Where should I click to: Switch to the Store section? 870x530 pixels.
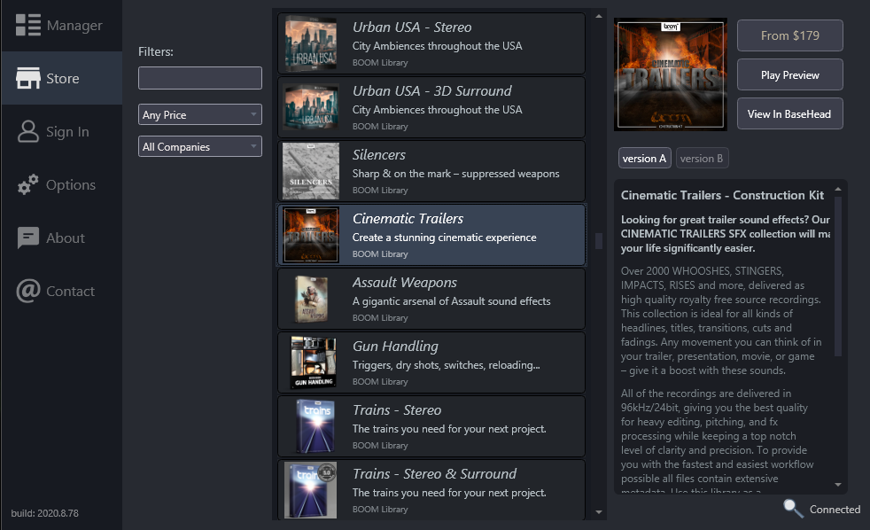(61, 78)
